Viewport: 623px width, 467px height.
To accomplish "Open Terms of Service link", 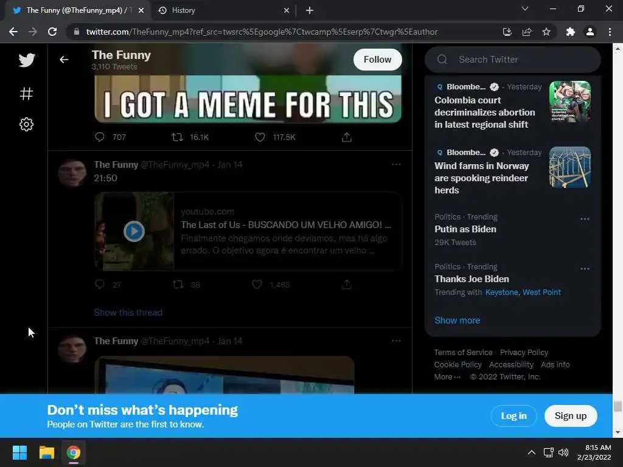I will 463,352.
